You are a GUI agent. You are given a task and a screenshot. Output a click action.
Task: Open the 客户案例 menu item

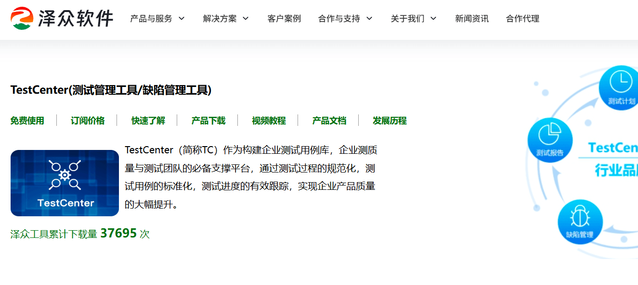(x=284, y=19)
